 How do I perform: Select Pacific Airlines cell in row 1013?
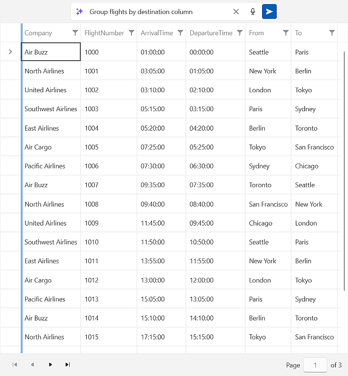(x=51, y=299)
